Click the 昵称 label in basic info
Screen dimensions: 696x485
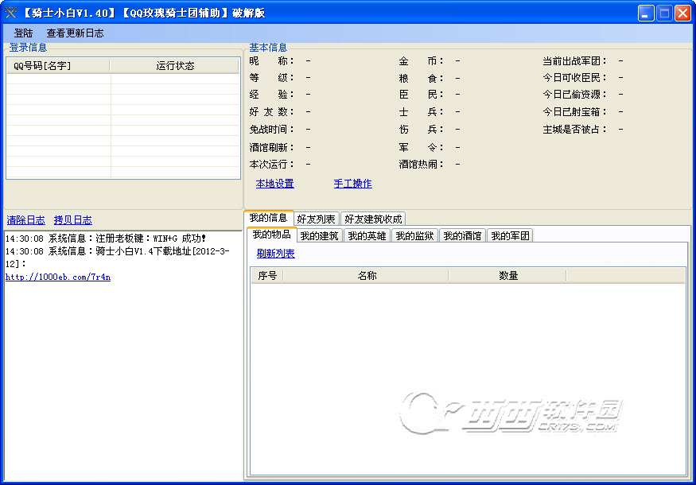tap(271, 60)
